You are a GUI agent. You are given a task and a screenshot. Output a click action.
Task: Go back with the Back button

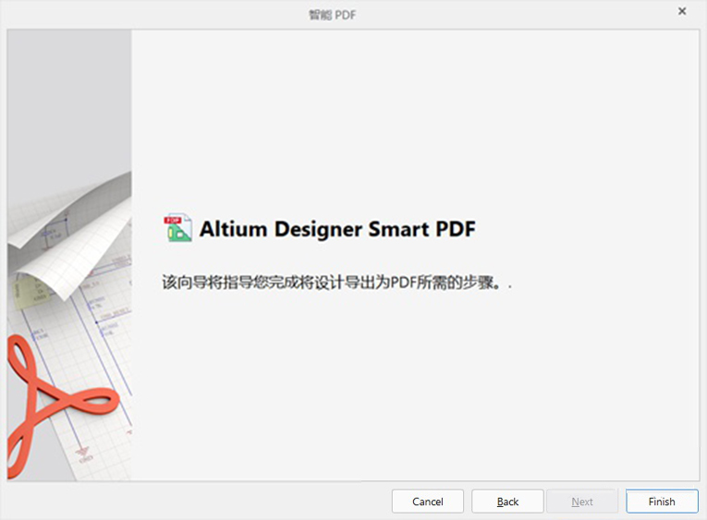[x=507, y=502]
